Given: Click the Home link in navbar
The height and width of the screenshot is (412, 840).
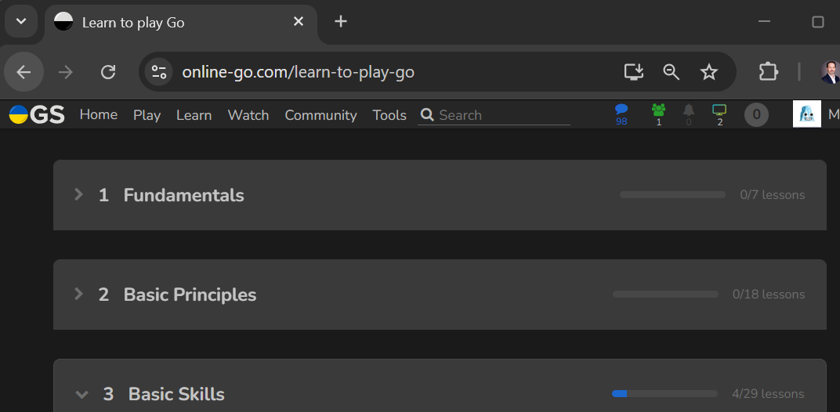Looking at the screenshot, I should click(99, 114).
